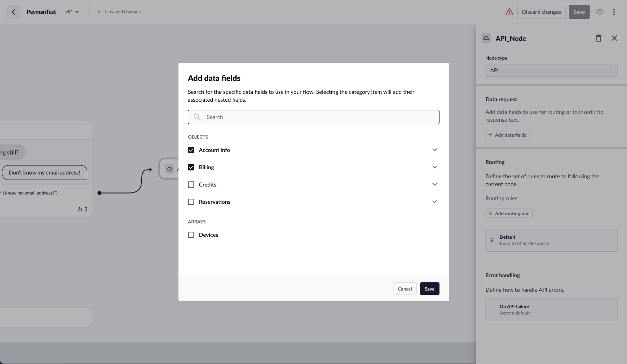Uncheck the Billing checkbox
This screenshot has width=627, height=364.
191,167
